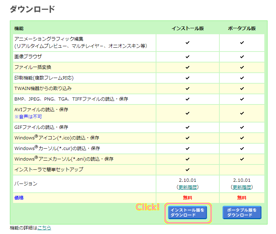276x234 pixels.
Task: Click the portable-version checkmark for ファイル一括変換
Action: click(242, 67)
